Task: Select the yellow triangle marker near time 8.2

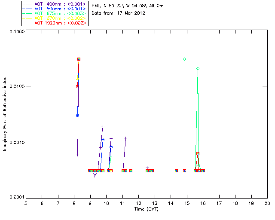Action: point(77,79)
